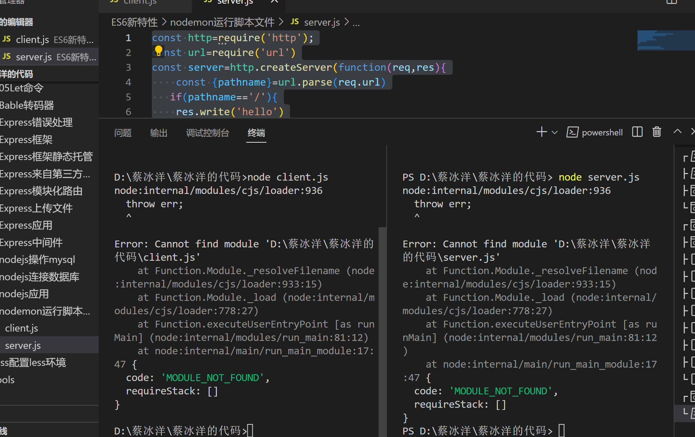The width and height of the screenshot is (695, 437).
Task: Open the Express中间件 folder
Action: point(49,242)
